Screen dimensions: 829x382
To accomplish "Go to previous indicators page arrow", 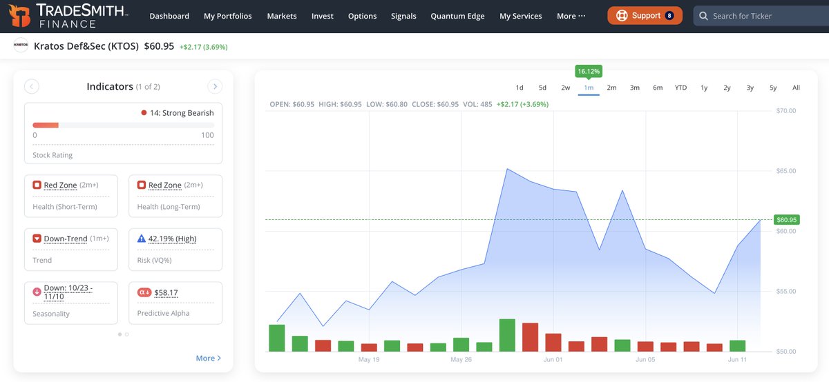I will 32,86.
